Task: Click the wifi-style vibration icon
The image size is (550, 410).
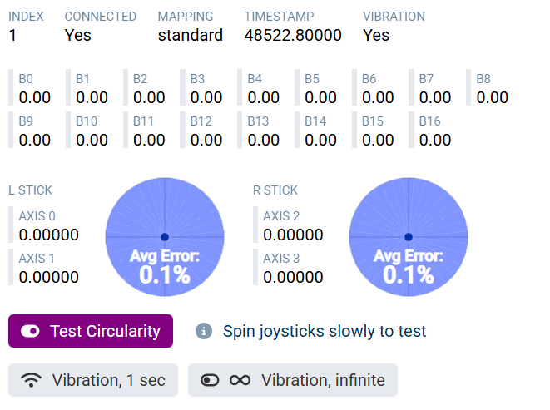Action: point(32,380)
